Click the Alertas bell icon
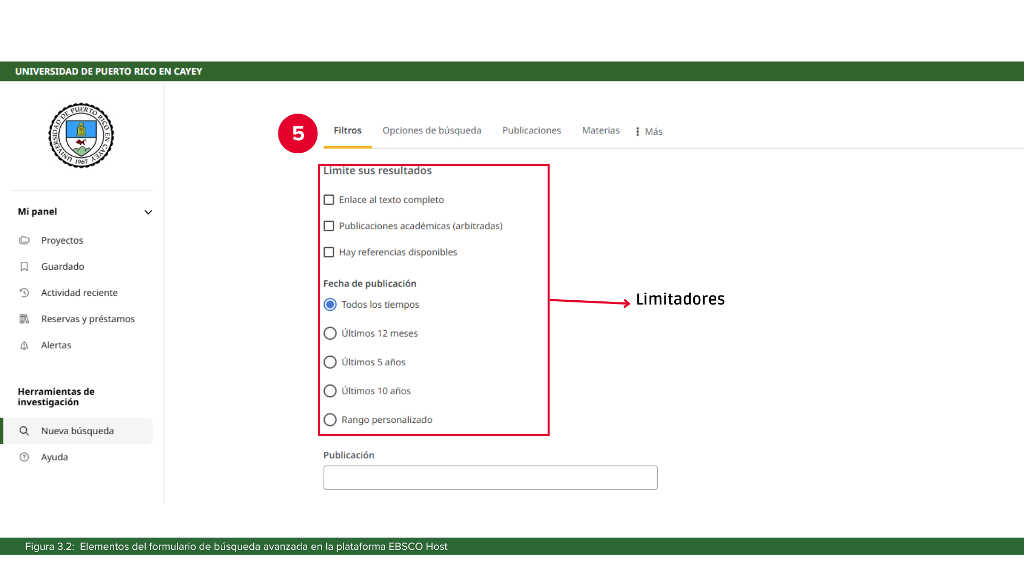Image resolution: width=1024 pixels, height=576 pixels. pos(24,346)
